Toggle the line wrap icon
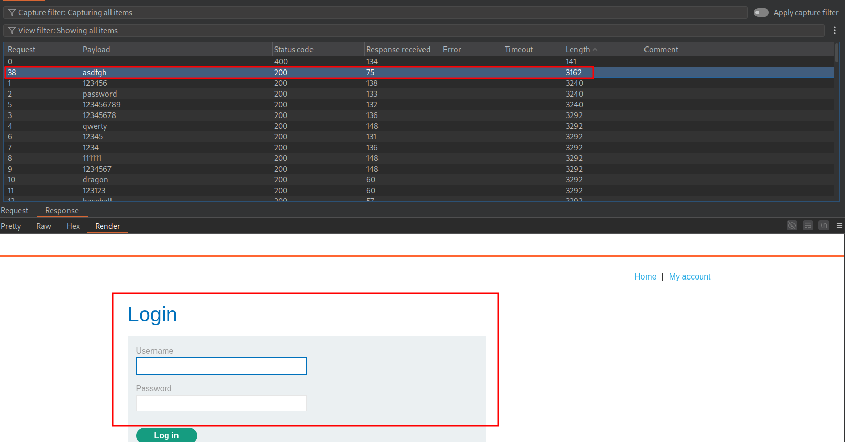This screenshot has width=845, height=442. (808, 226)
